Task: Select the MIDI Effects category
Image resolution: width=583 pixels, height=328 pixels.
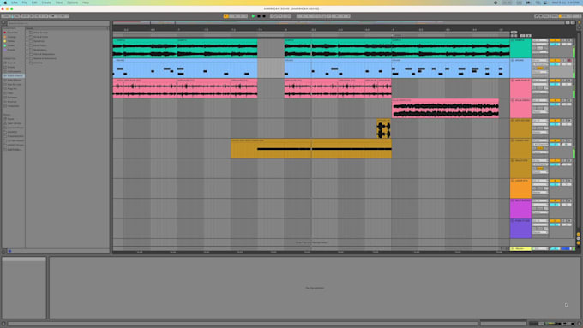Action: click(14, 80)
